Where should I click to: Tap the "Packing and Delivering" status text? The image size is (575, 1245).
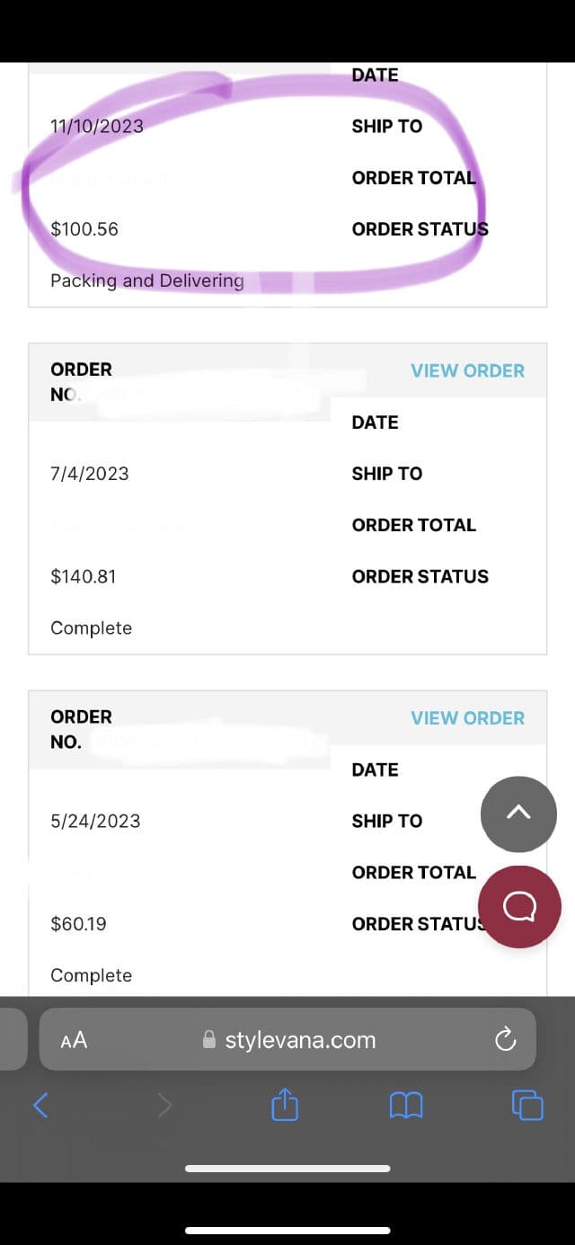point(147,280)
